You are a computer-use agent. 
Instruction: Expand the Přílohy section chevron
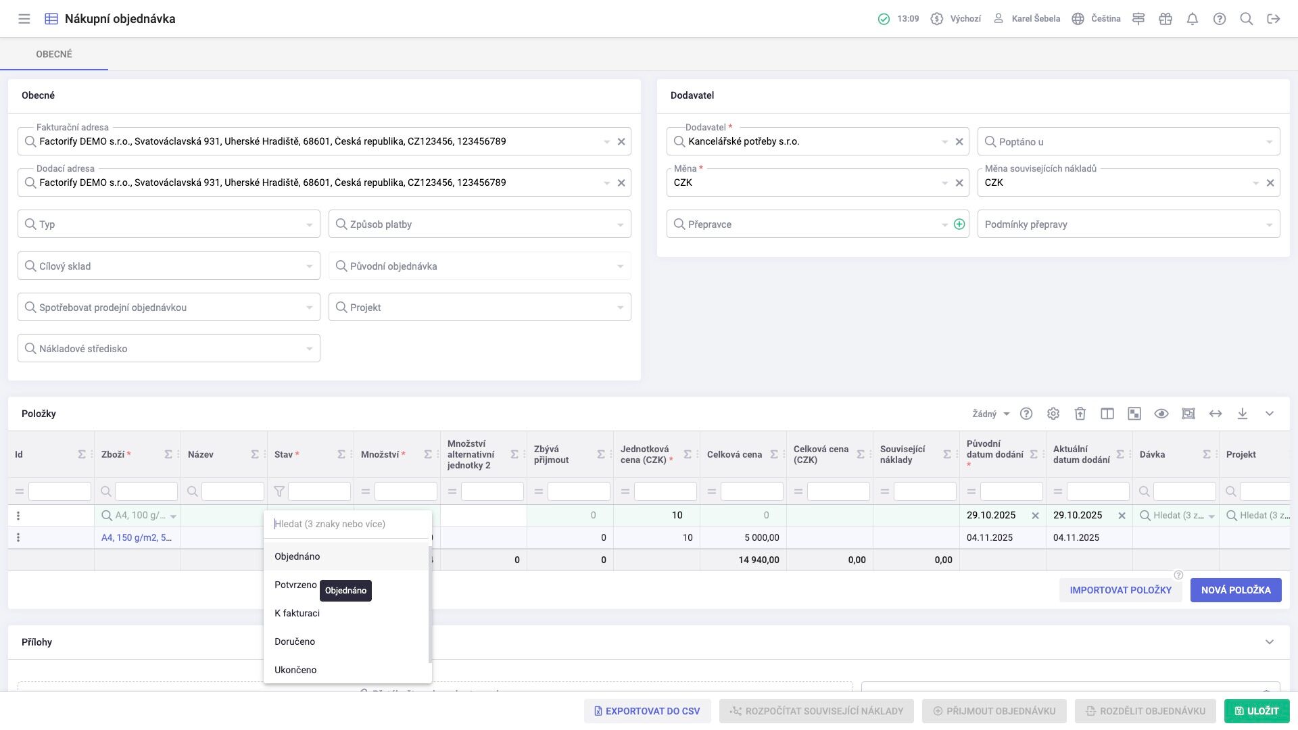(1270, 642)
